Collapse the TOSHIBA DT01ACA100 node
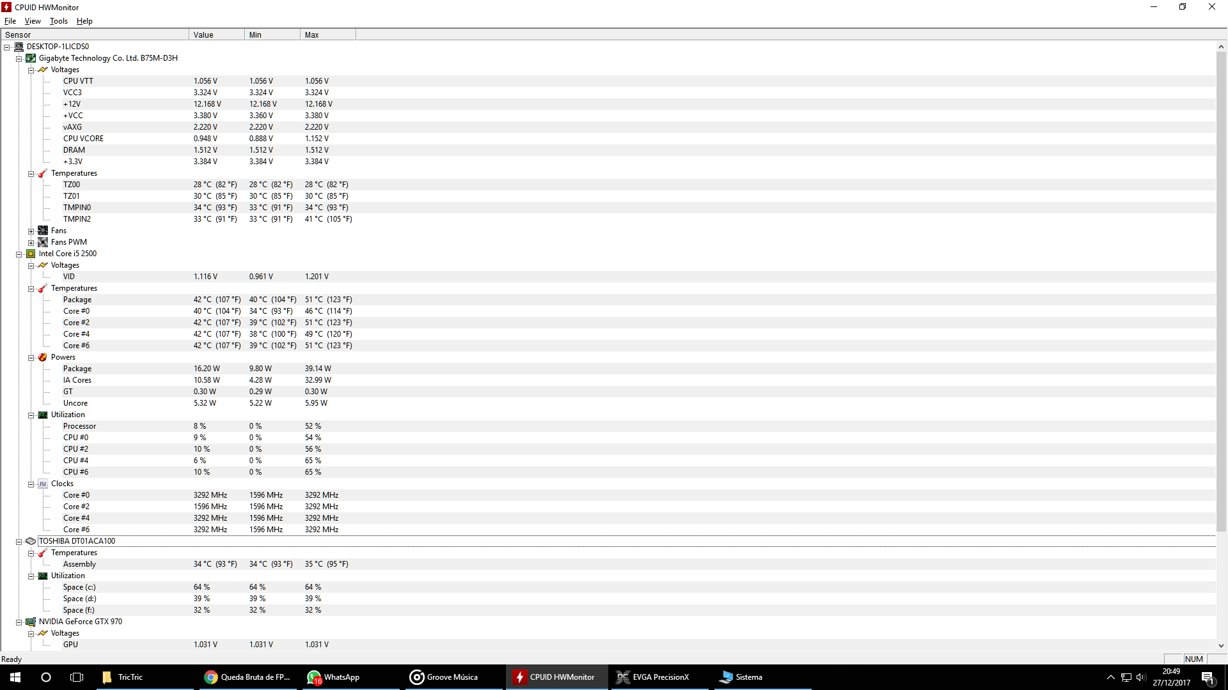 pos(19,542)
